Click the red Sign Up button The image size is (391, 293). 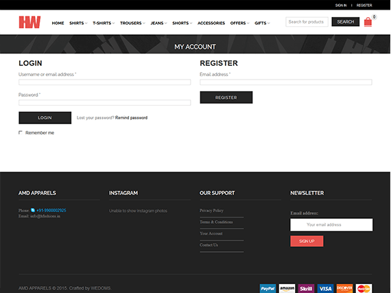point(307,241)
